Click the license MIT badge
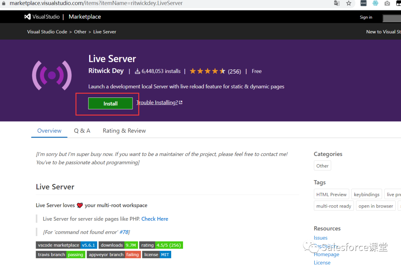401x265 pixels. point(156,254)
